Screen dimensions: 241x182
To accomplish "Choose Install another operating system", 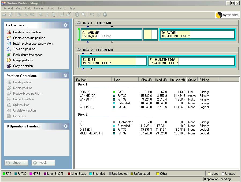I will coord(33,44).
